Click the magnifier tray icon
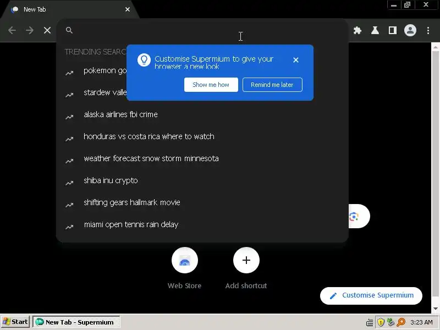 pyautogui.click(x=402, y=322)
